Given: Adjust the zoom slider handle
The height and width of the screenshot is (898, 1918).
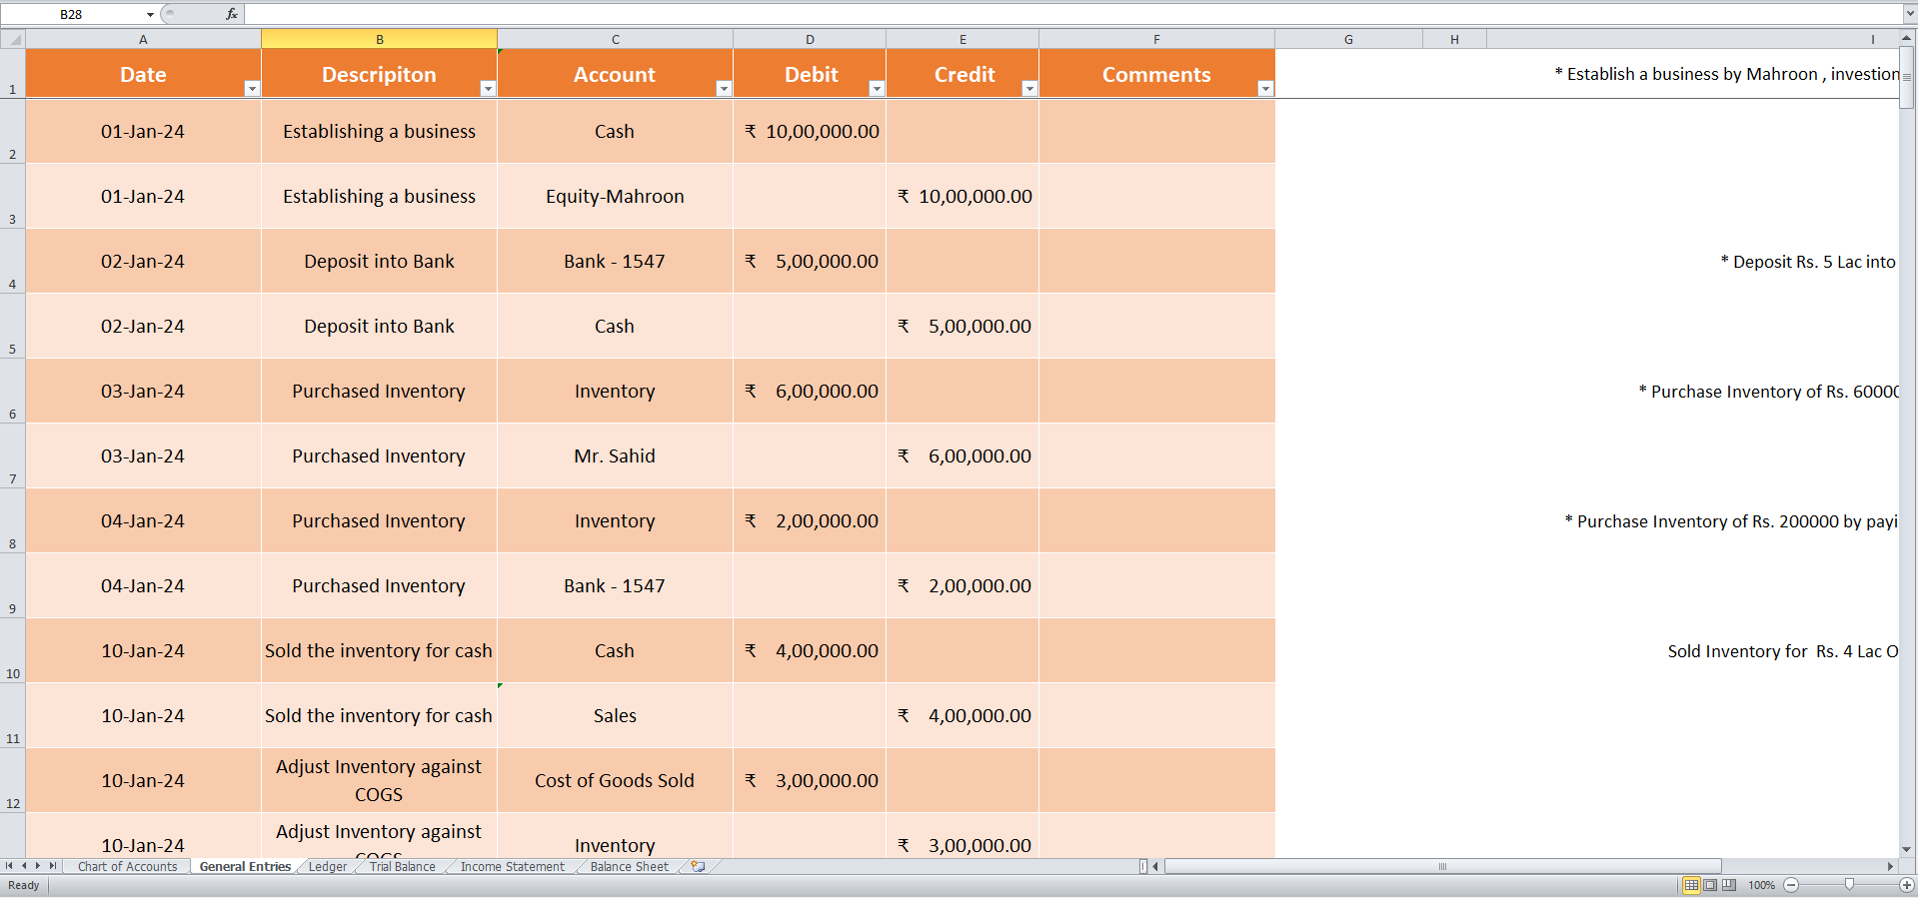Looking at the screenshot, I should click(1849, 885).
